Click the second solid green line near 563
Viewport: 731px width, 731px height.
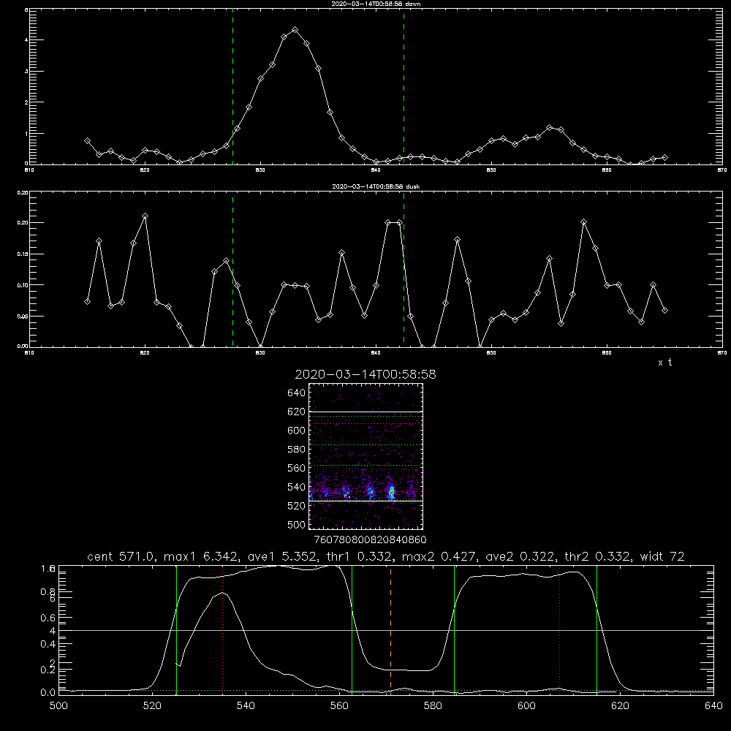click(x=352, y=630)
